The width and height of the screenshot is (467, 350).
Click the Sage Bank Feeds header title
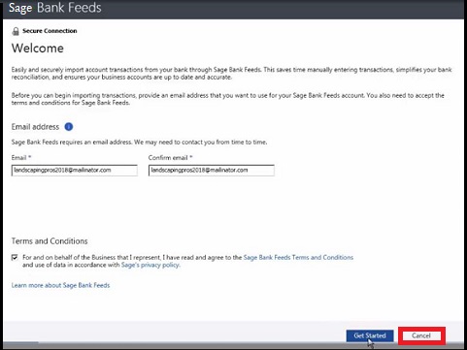point(55,8)
